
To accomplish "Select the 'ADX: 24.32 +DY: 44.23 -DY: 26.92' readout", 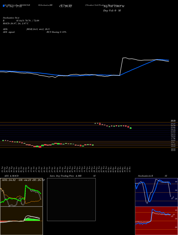I will click(x=23, y=180).
